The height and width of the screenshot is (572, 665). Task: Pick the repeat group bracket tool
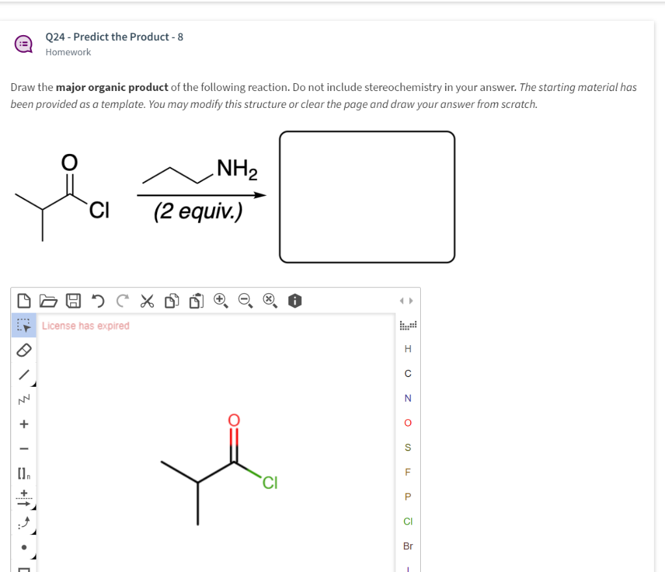tap(23, 474)
